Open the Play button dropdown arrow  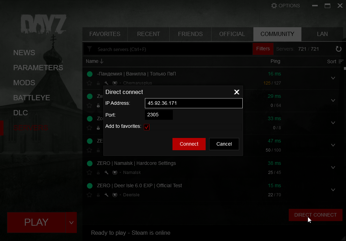coord(71,222)
